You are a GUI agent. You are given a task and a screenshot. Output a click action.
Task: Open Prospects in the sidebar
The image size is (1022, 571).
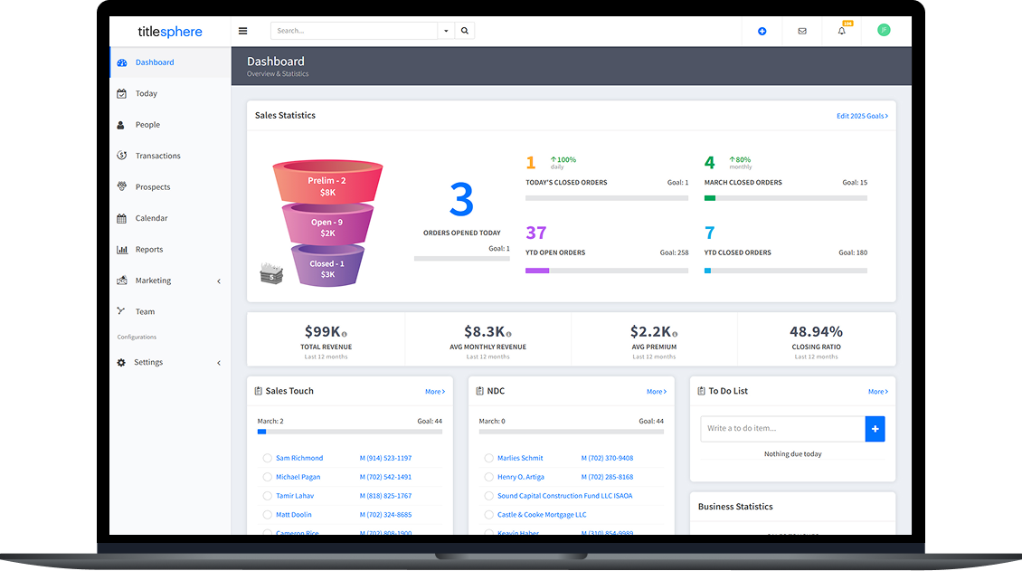click(x=170, y=187)
